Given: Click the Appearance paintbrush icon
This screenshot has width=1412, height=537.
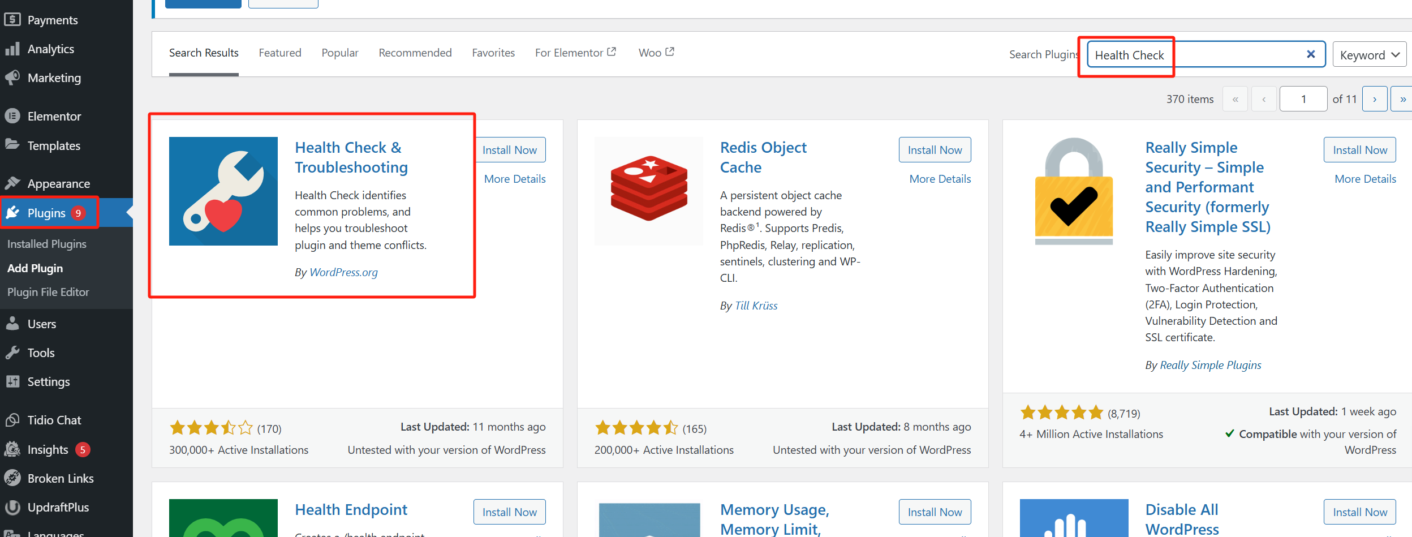Looking at the screenshot, I should coord(12,183).
